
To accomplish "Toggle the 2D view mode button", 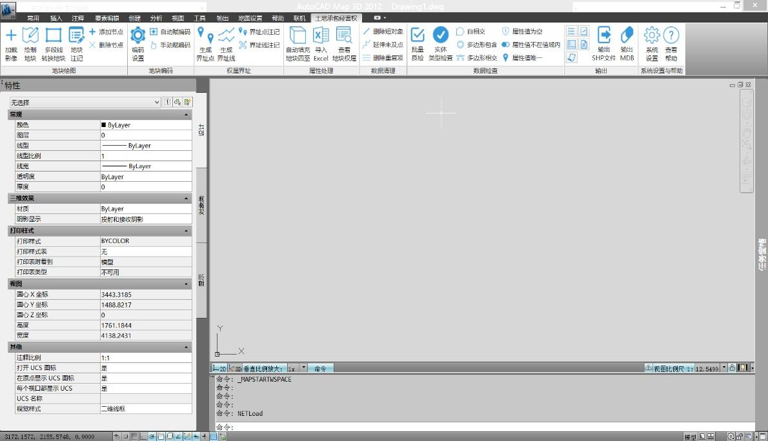I will [x=219, y=368].
